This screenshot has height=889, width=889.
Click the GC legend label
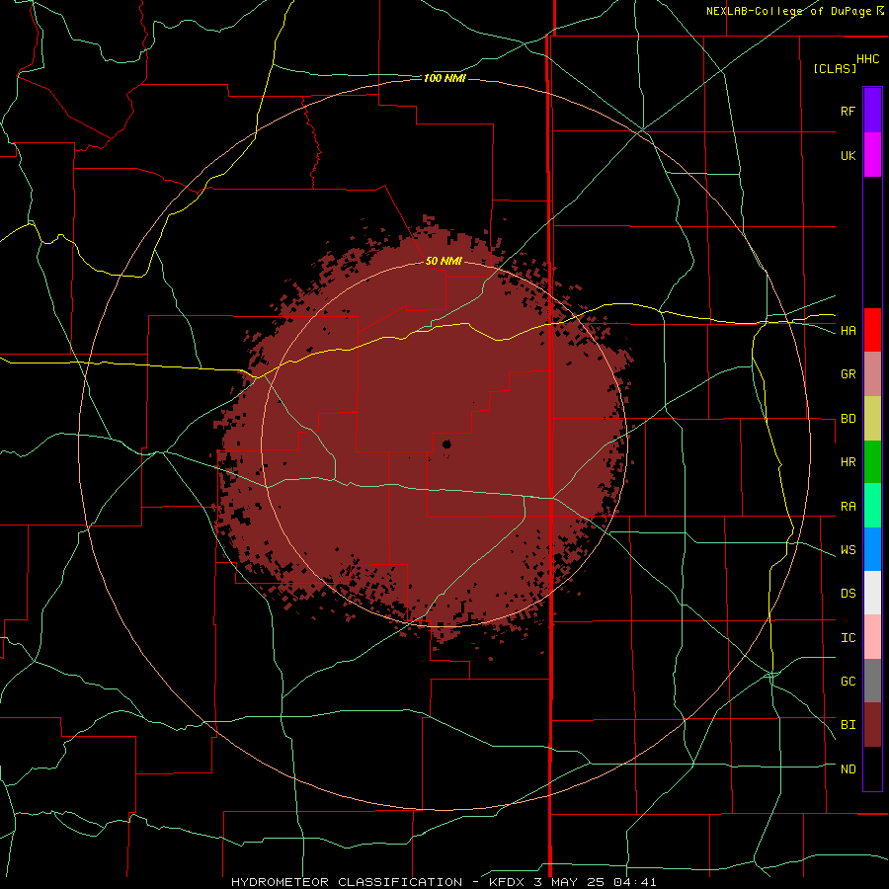pos(848,682)
